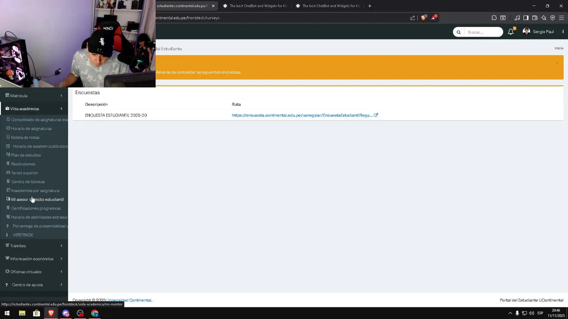568x319 pixels.
Task: Click the Brave Shields lion icon in address bar
Action: [423, 18]
